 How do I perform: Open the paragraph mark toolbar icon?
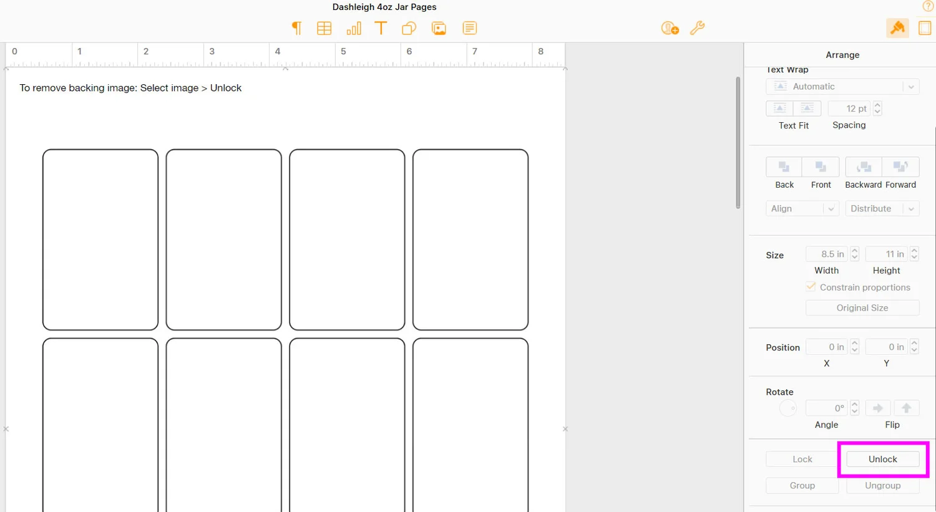[296, 28]
